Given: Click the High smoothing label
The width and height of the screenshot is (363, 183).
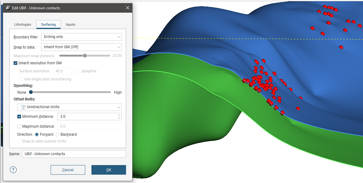Looking at the screenshot, I should [118, 92].
